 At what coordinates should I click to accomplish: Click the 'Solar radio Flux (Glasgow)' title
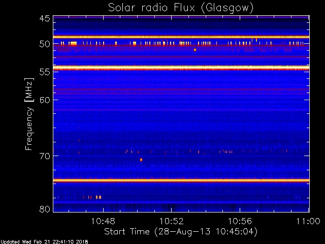tap(181, 8)
